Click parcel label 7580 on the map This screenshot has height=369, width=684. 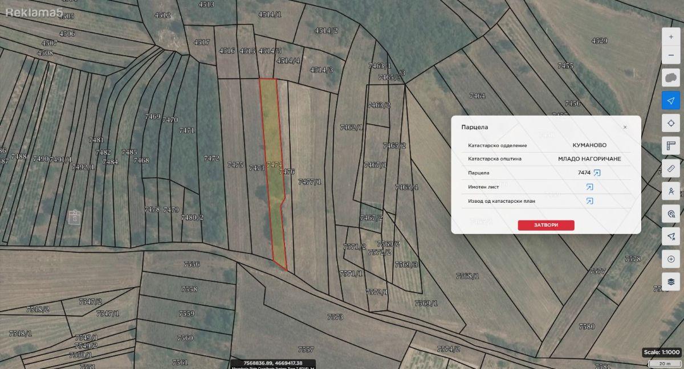pyautogui.click(x=587, y=326)
